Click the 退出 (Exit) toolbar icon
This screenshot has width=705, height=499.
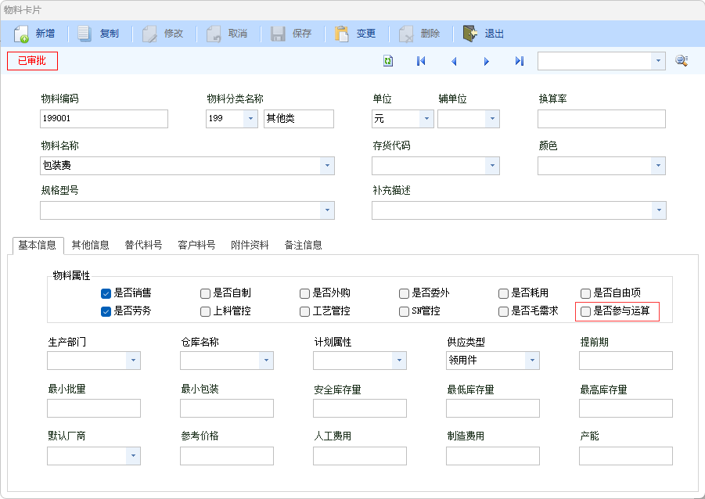(x=470, y=34)
